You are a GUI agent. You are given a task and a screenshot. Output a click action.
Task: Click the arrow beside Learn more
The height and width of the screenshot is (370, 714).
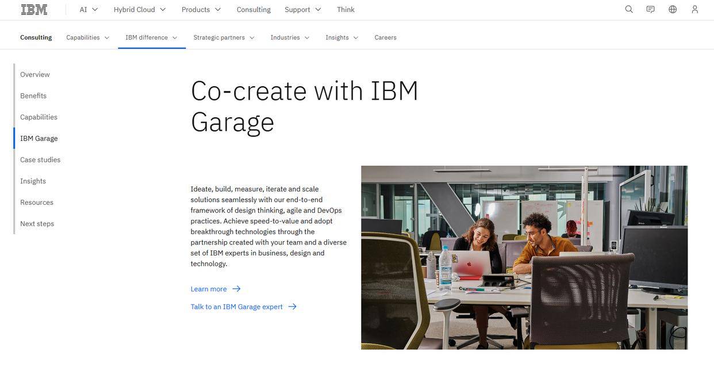(x=236, y=289)
